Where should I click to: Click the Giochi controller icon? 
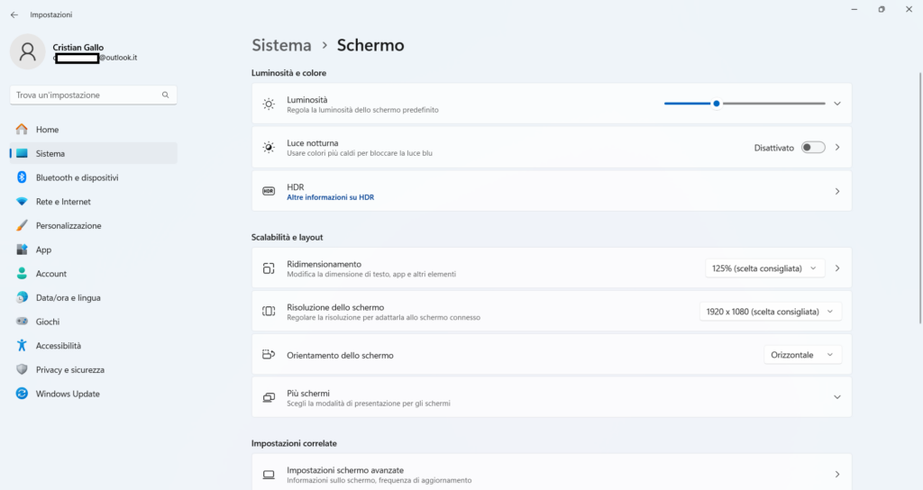pos(22,322)
